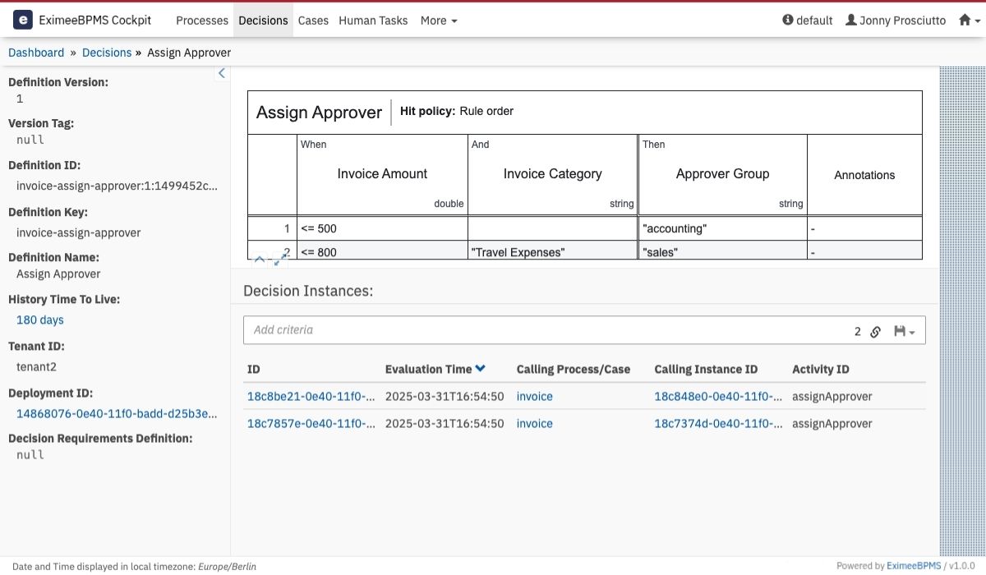Click the EximeeBPMS footer link
The image size is (986, 575).
(x=913, y=565)
